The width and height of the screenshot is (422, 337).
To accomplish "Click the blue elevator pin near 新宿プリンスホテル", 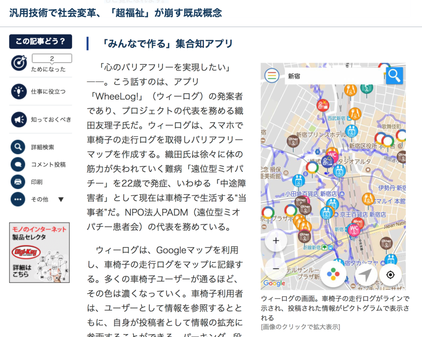I will coord(352,132).
